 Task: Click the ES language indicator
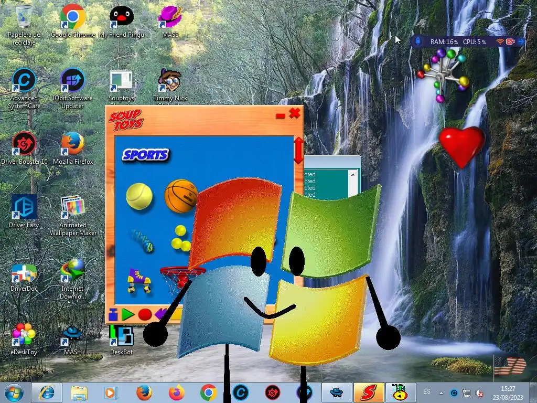click(427, 391)
